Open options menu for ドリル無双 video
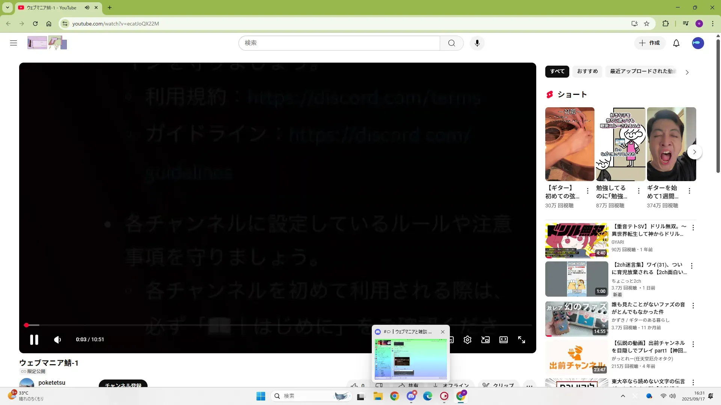The image size is (721, 405). 693,228
